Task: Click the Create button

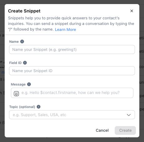Action: (x=125, y=130)
